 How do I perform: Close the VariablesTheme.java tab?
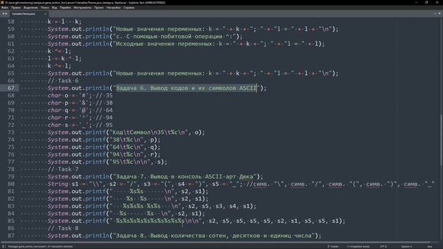click(x=45, y=14)
